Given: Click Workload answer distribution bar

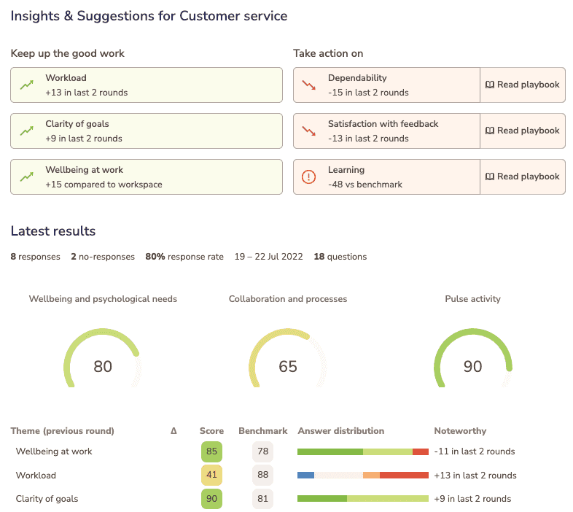Looking at the screenshot, I should (x=363, y=475).
